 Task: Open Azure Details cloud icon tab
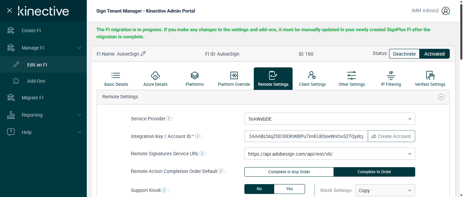click(155, 78)
